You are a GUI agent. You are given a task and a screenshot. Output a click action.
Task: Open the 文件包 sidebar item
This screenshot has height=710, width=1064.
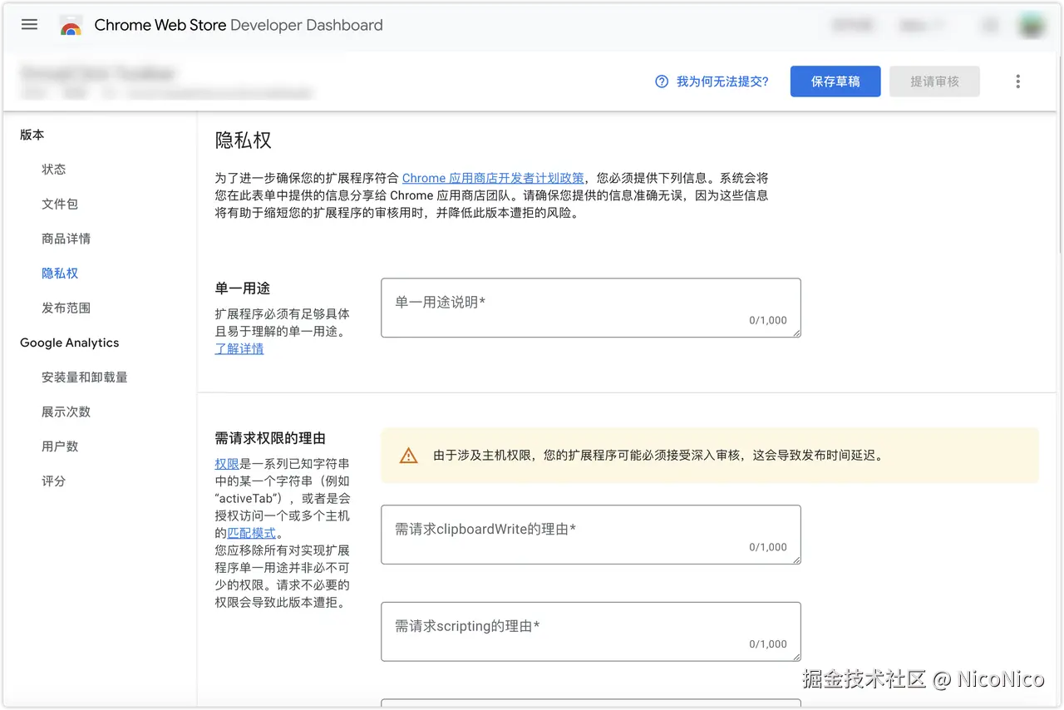(60, 204)
